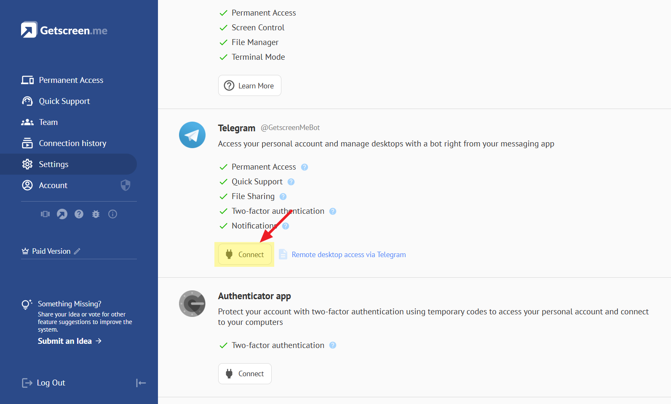
Task: Click the info circle icon in sidebar
Action: click(x=112, y=214)
